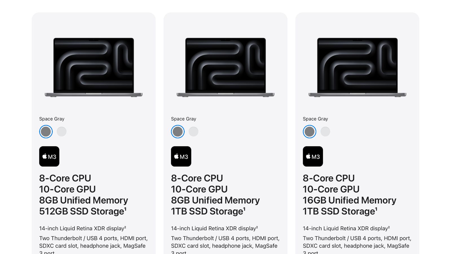Image resolution: width=451 pixels, height=254 pixels.
Task: Click the M3 chip icon on the 512GB model
Action: tap(49, 156)
